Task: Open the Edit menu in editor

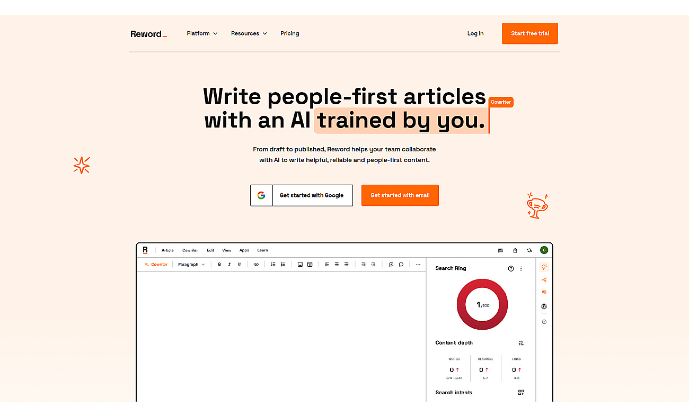Action: [210, 250]
